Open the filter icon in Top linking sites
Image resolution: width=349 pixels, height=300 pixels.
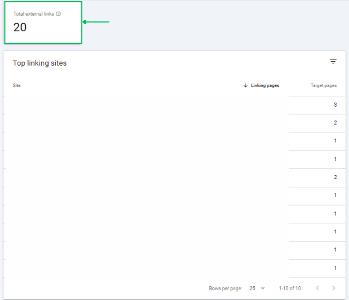click(x=333, y=62)
